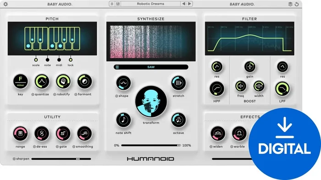Screen dimensions: 321x180
Task: Toggle the midi switch under piano
Action: 59,60
